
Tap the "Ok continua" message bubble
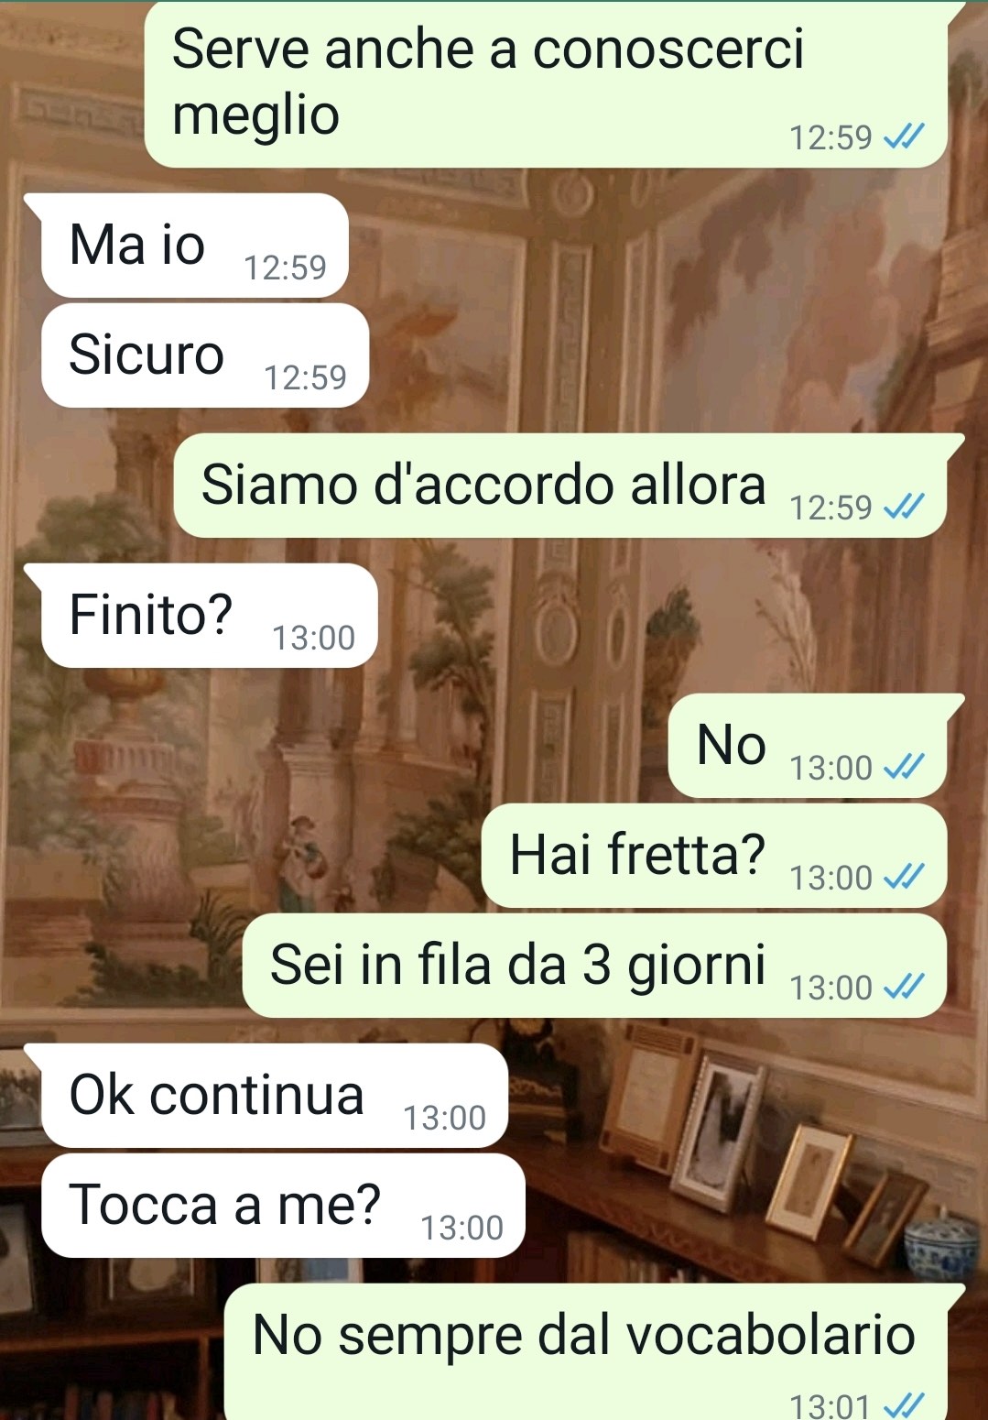[274, 1095]
